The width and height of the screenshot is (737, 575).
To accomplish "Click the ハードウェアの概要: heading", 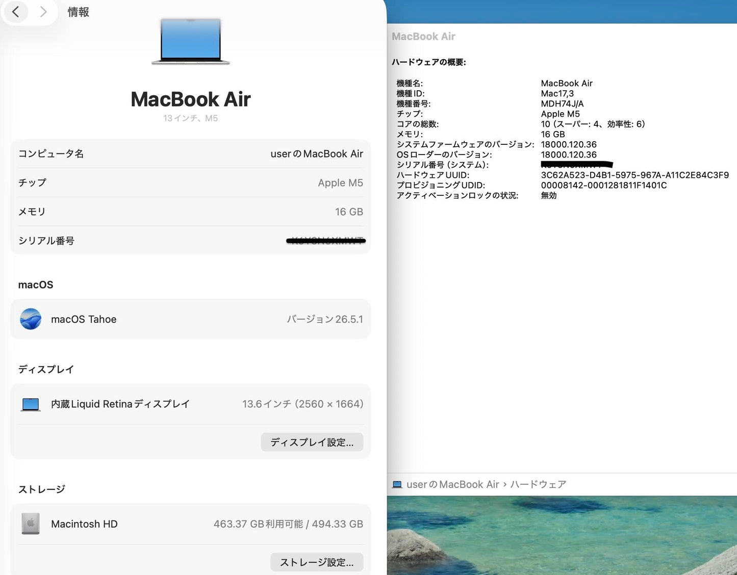I will pyautogui.click(x=429, y=62).
